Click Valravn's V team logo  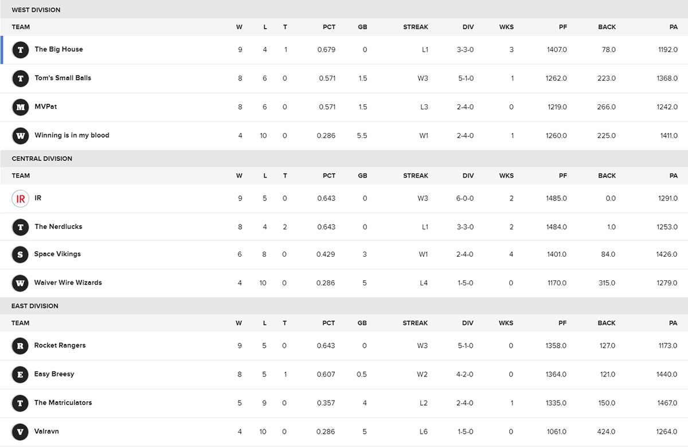tap(21, 432)
